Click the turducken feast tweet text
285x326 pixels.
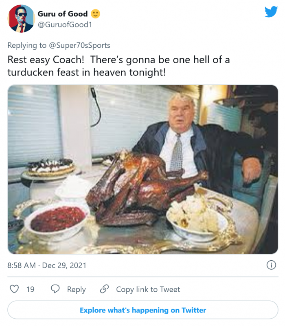coord(118,66)
